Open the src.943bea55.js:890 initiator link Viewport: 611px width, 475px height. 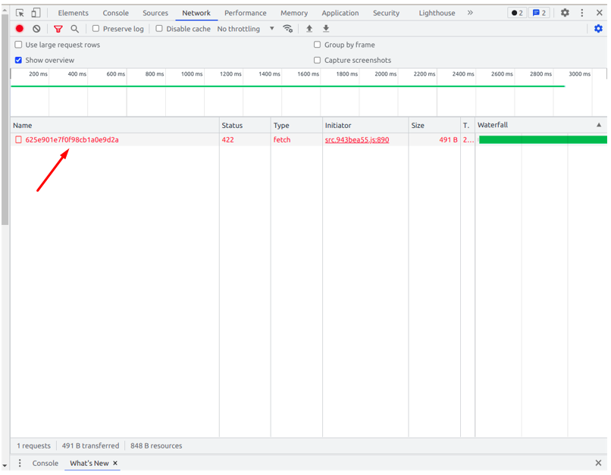356,140
